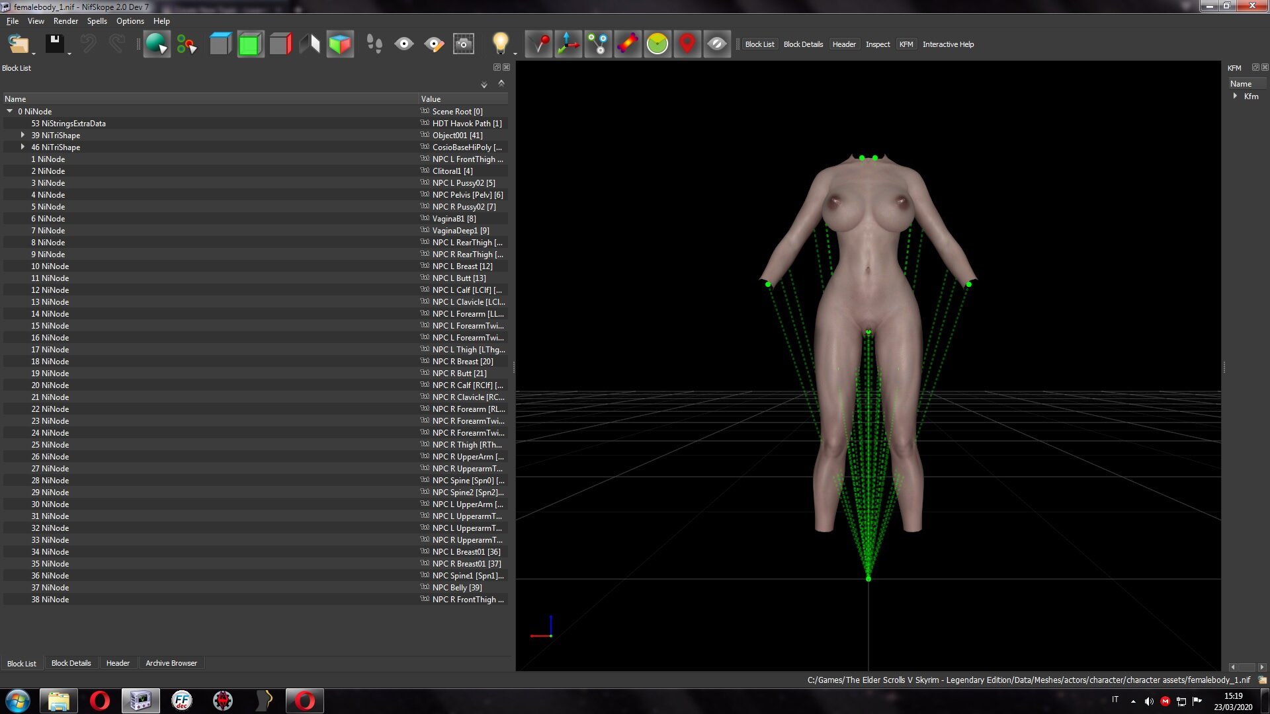Click the Block List down chevron
Image resolution: width=1270 pixels, height=714 pixels.
pyautogui.click(x=484, y=85)
